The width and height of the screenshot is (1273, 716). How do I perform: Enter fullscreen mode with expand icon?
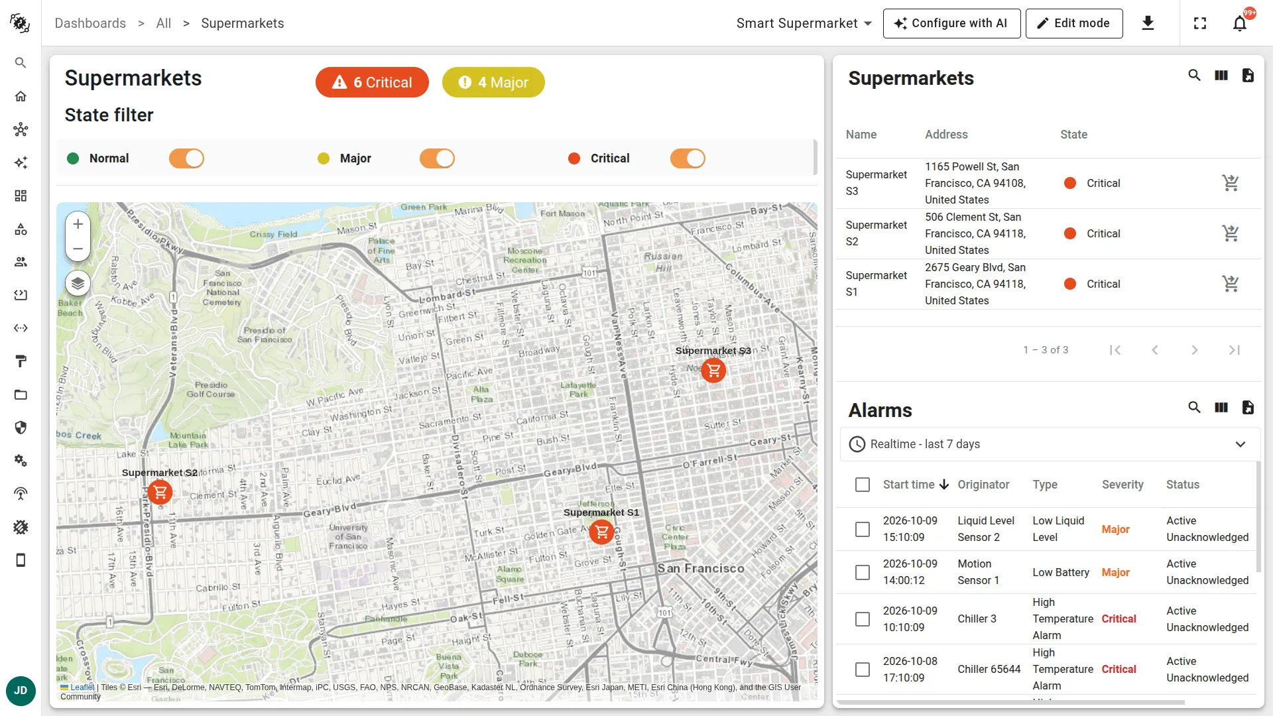pos(1200,23)
